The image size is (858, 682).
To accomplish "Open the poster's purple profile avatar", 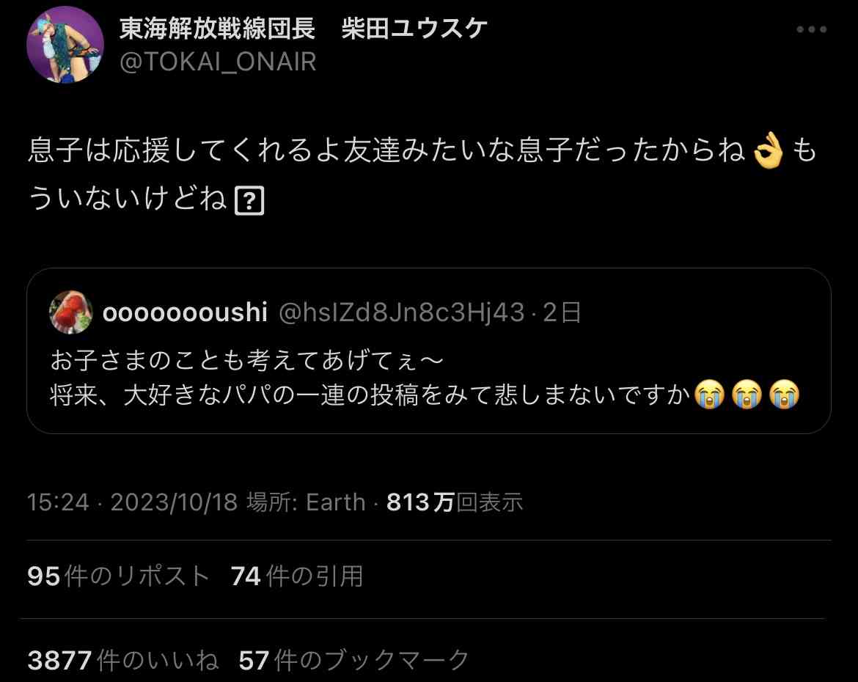I will point(65,45).
